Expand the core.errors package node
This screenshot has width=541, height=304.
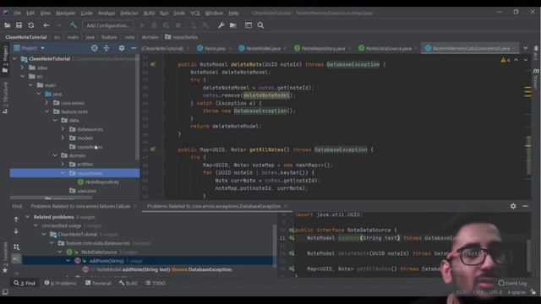(x=47, y=103)
